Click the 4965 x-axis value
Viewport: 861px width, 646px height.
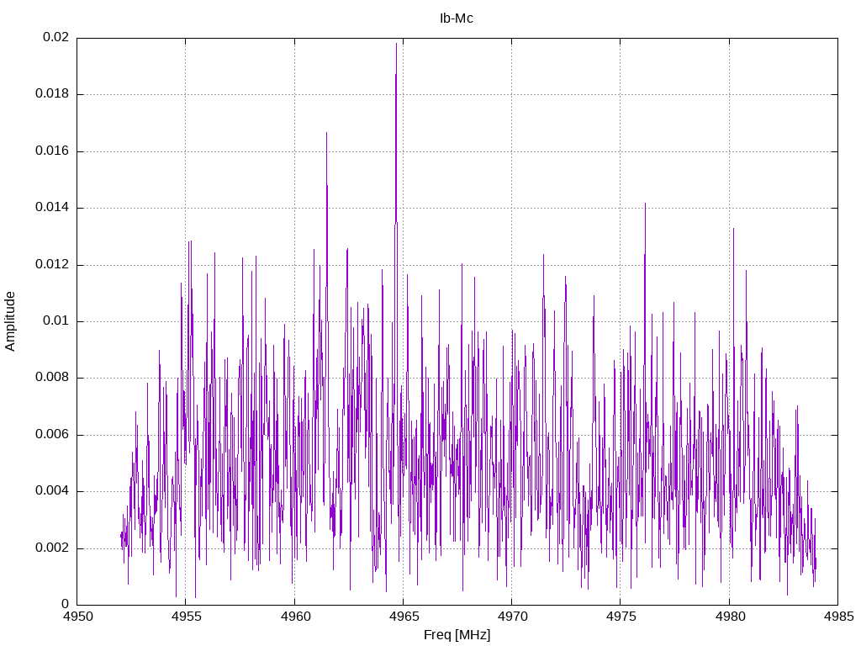pos(404,617)
